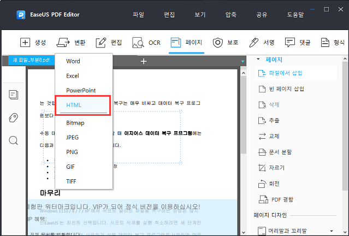
Task: Click the 생성 (Create) toolbar icon
Action: [x=25, y=42]
